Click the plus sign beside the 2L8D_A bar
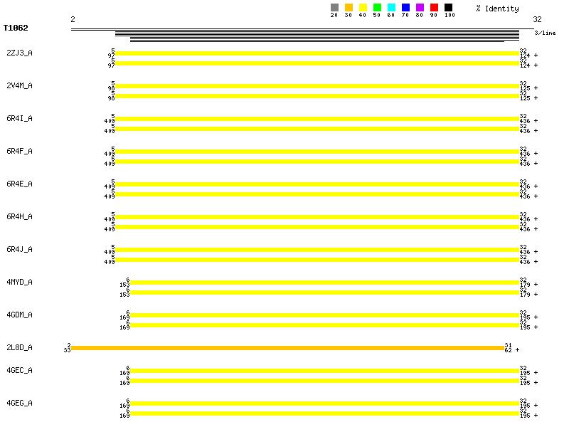Screen dimensions: 569x427 tap(518, 350)
